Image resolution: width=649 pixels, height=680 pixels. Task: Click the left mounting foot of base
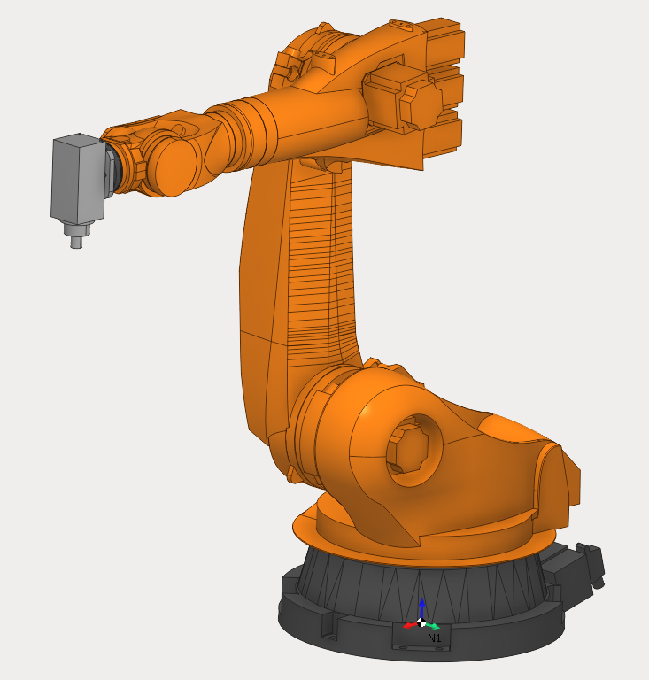click(x=328, y=628)
